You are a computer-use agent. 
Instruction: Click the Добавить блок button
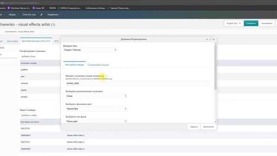[x=28, y=56]
